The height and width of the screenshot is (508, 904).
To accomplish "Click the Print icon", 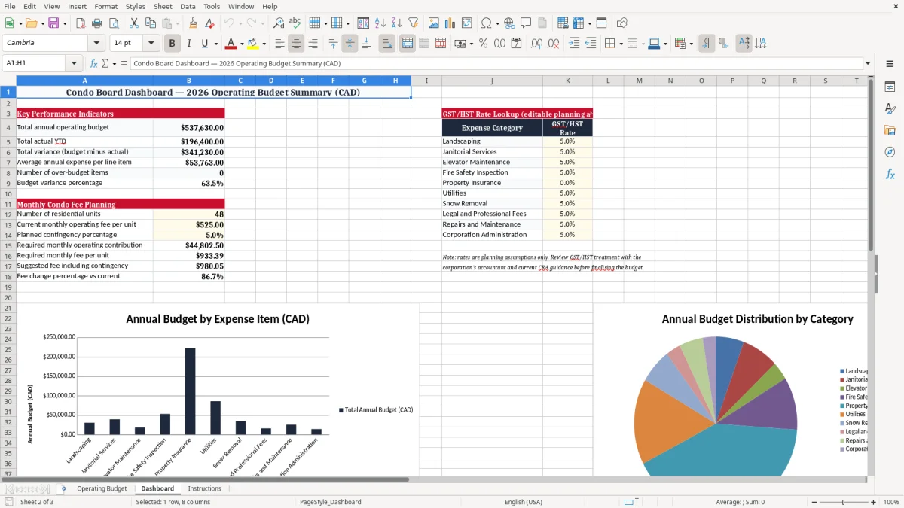I will [x=96, y=23].
